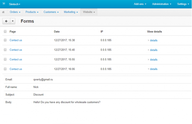Open the Add-ons menu

point(140,4)
